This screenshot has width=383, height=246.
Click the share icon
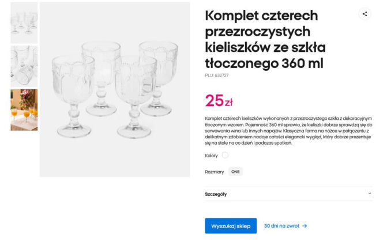click(x=364, y=14)
